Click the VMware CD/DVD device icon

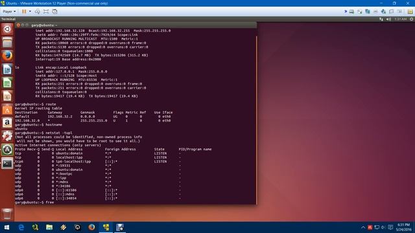359,12
